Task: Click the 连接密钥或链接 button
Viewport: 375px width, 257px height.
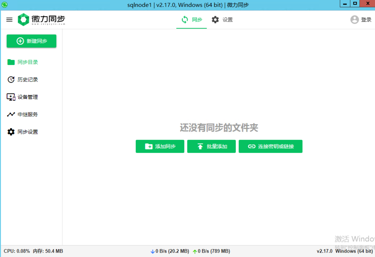Action: [x=270, y=146]
